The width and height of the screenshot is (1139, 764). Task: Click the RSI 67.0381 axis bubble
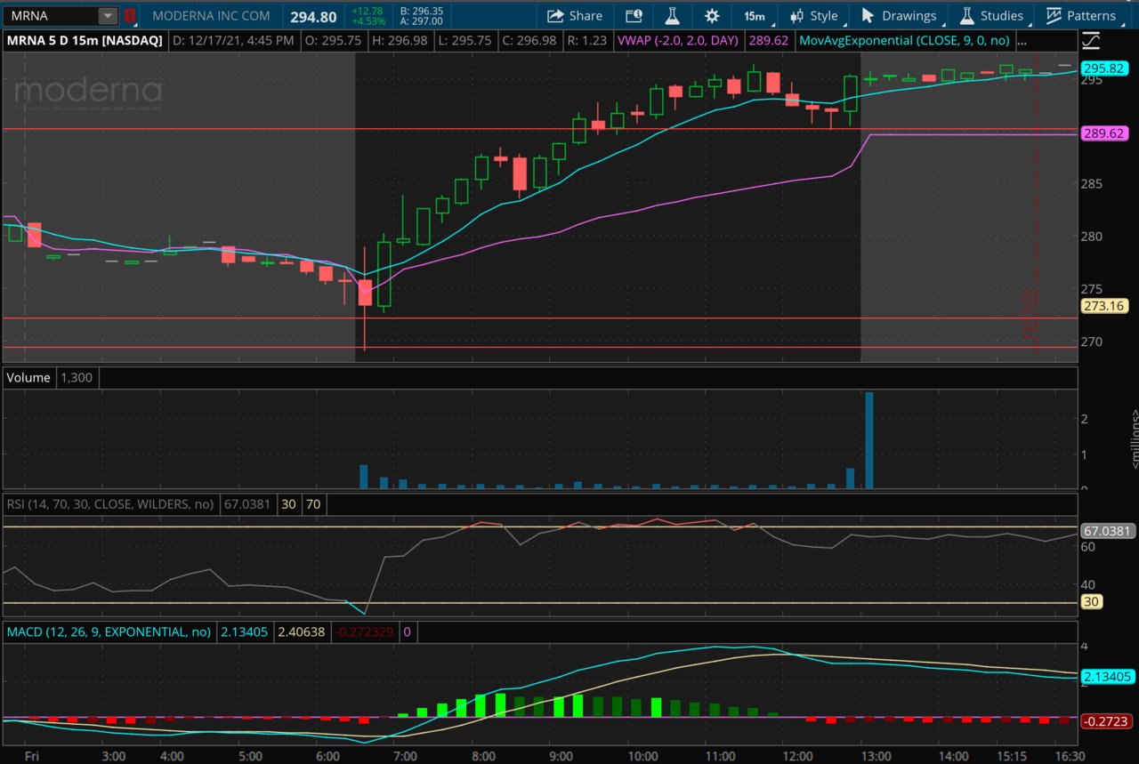click(x=1108, y=531)
